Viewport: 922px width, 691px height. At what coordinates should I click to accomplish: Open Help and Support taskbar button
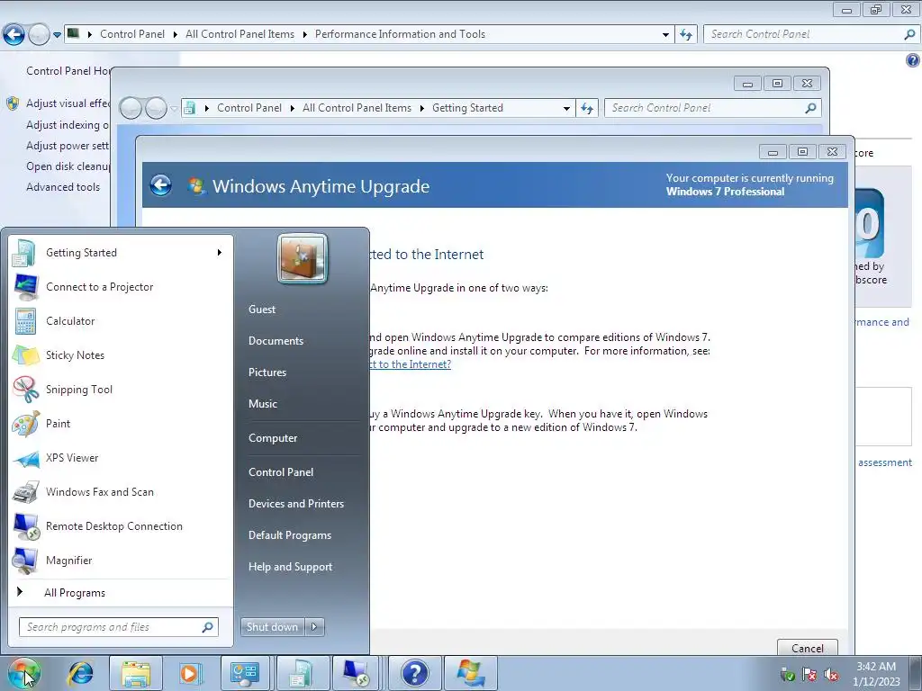tap(414, 673)
